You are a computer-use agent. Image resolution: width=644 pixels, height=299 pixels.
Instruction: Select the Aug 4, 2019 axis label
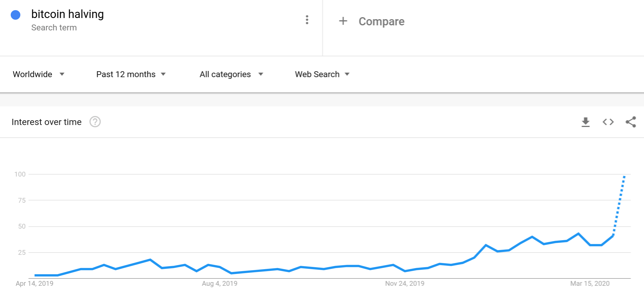[x=219, y=284]
